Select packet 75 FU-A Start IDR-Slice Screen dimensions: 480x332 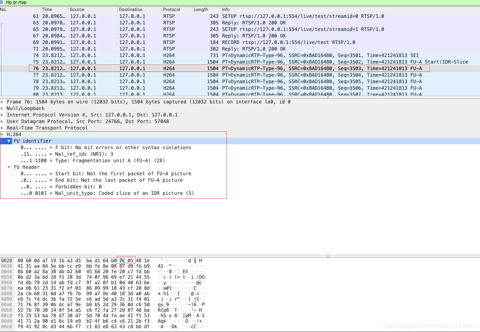click(x=240, y=62)
